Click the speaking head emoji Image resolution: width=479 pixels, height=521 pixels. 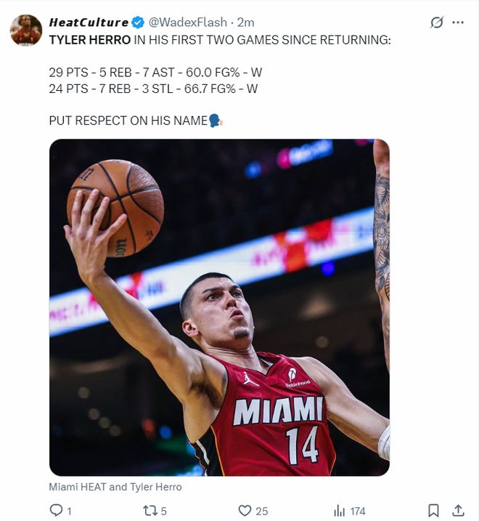pyautogui.click(x=216, y=121)
